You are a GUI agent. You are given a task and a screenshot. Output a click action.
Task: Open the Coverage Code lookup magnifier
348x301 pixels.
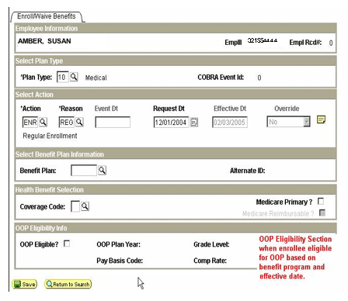click(x=85, y=206)
